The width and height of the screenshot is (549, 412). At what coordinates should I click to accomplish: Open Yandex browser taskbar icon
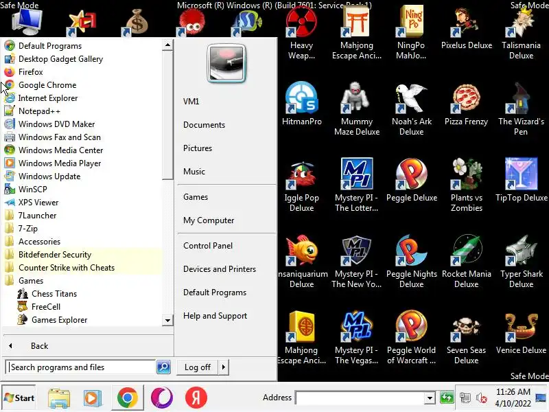click(196, 398)
